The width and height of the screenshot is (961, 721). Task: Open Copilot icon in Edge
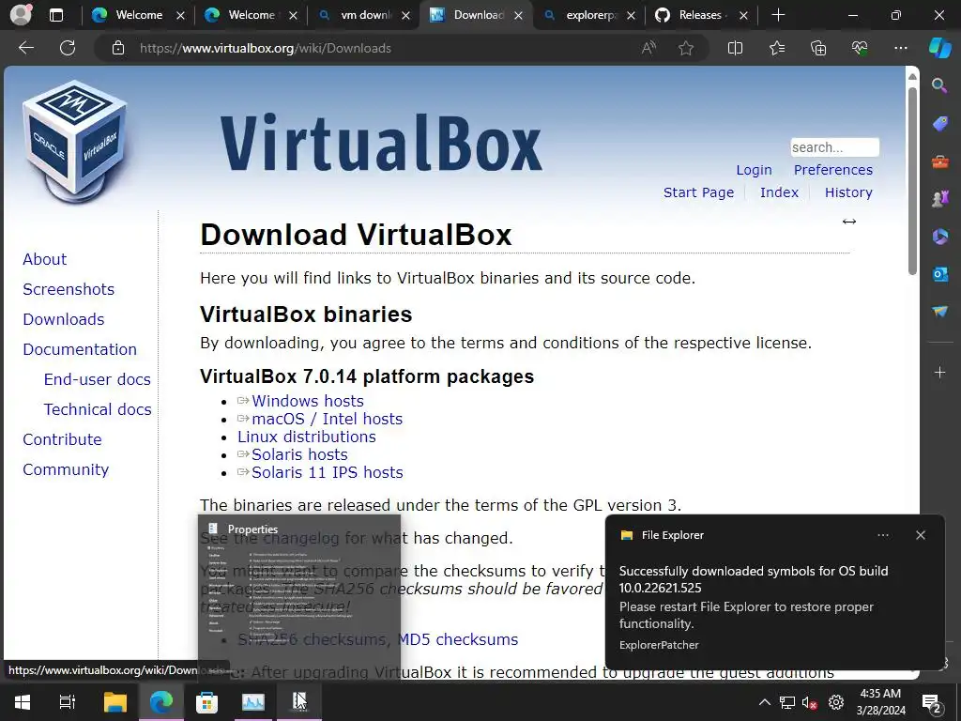[x=939, y=48]
